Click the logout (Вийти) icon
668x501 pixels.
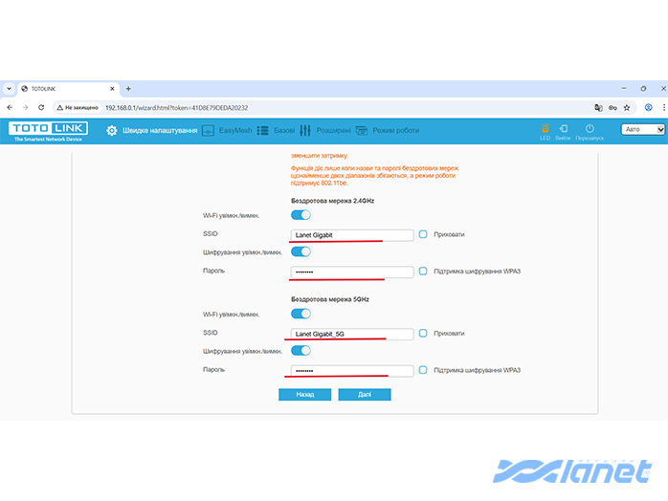pyautogui.click(x=564, y=128)
